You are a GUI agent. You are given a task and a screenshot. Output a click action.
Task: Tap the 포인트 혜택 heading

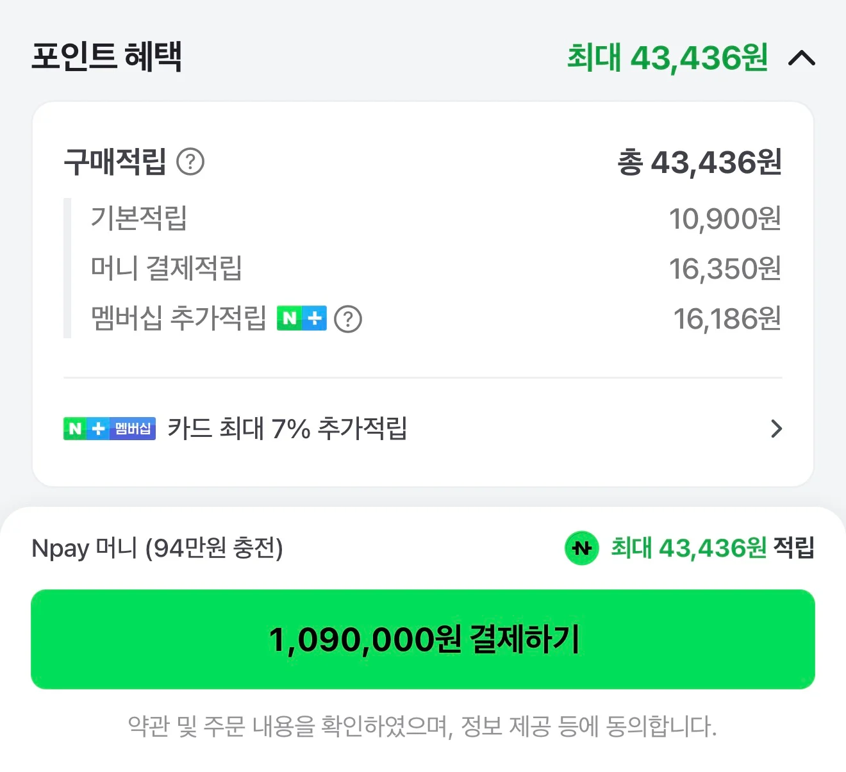coord(107,56)
